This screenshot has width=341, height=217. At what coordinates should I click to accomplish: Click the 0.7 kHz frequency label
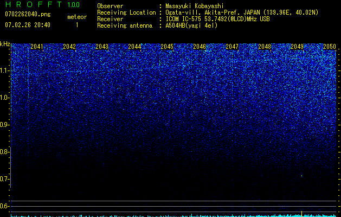click(4, 179)
